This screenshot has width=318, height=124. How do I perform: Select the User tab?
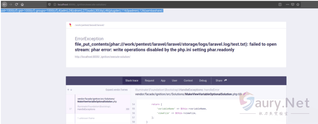point(174,81)
